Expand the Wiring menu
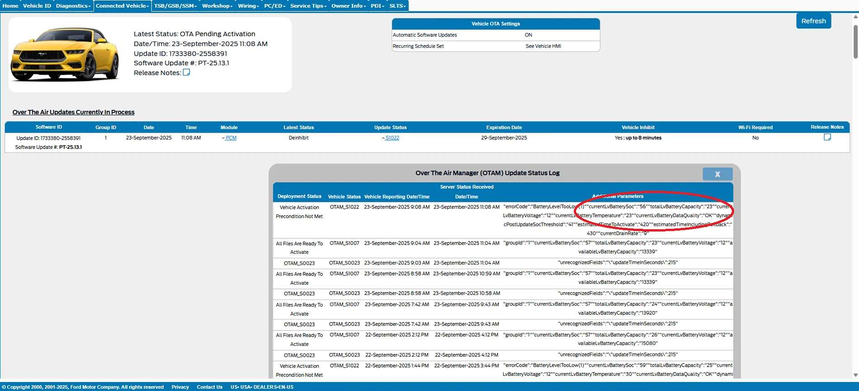859x391 pixels. [248, 6]
